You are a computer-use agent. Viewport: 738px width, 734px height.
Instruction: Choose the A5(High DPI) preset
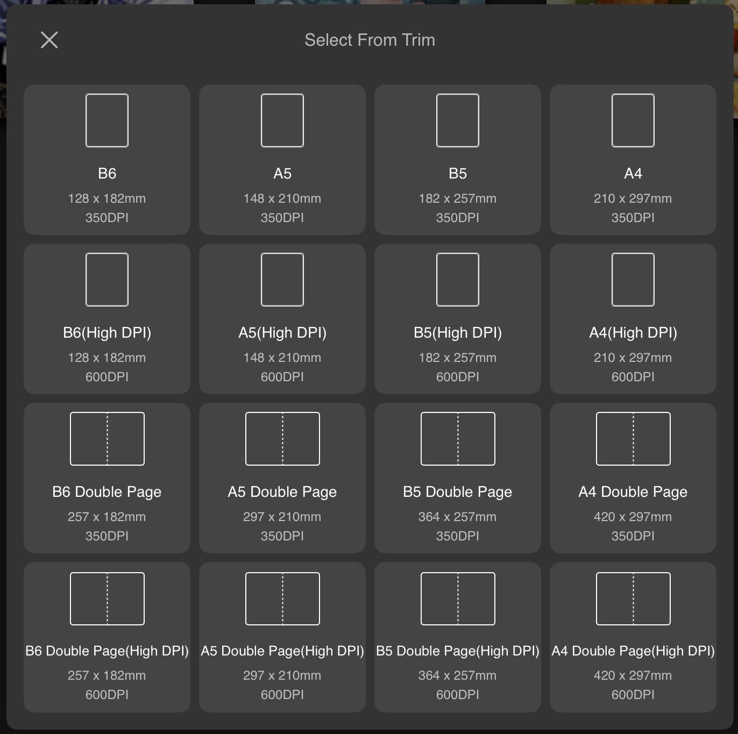pos(282,319)
